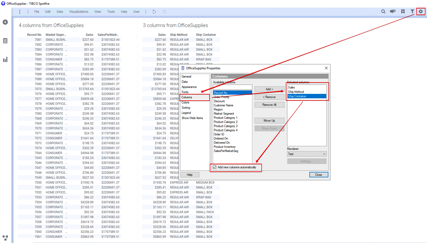Screen dimensions: 427x243
Task: Select Sorting in properties category list
Action: (x=186, y=108)
